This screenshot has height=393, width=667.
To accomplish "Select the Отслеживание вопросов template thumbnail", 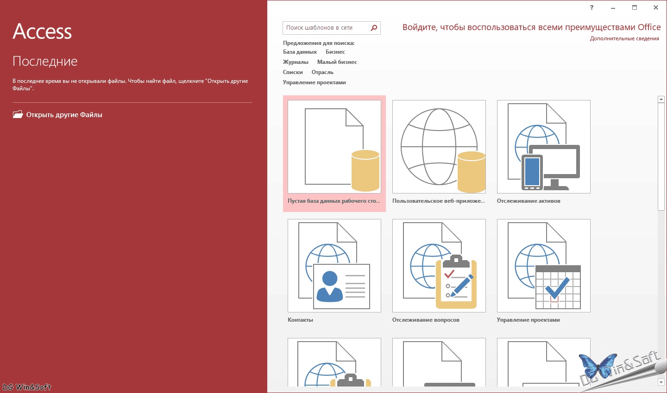I will click(439, 266).
